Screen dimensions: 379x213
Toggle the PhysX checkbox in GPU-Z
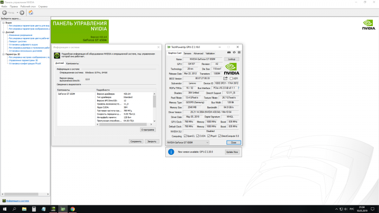[x=208, y=136]
